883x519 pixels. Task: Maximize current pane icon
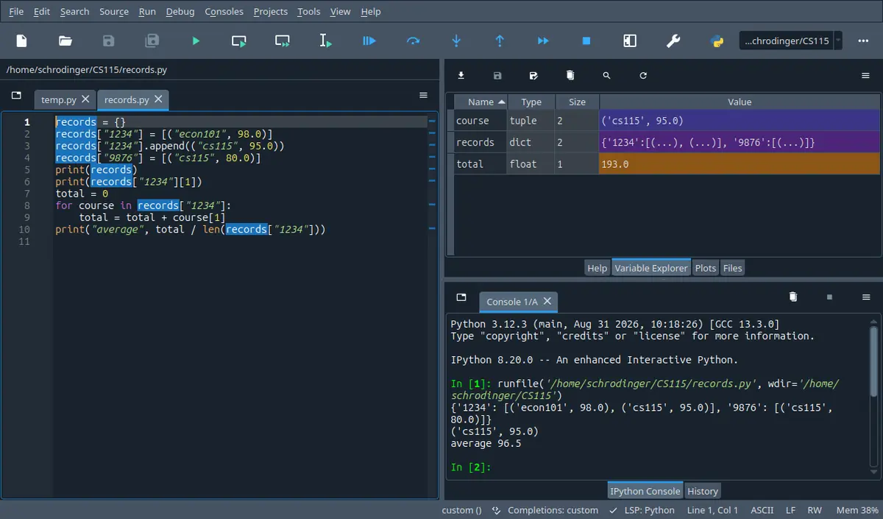click(630, 41)
